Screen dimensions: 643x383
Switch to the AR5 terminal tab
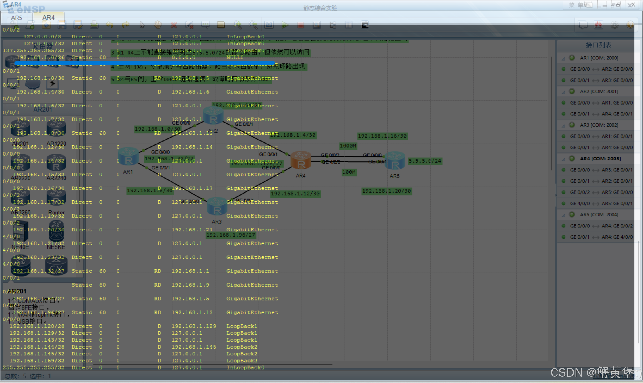(x=16, y=18)
